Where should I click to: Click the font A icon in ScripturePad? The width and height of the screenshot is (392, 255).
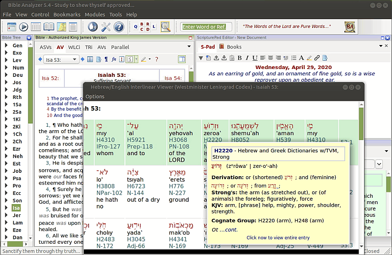[x=301, y=58]
